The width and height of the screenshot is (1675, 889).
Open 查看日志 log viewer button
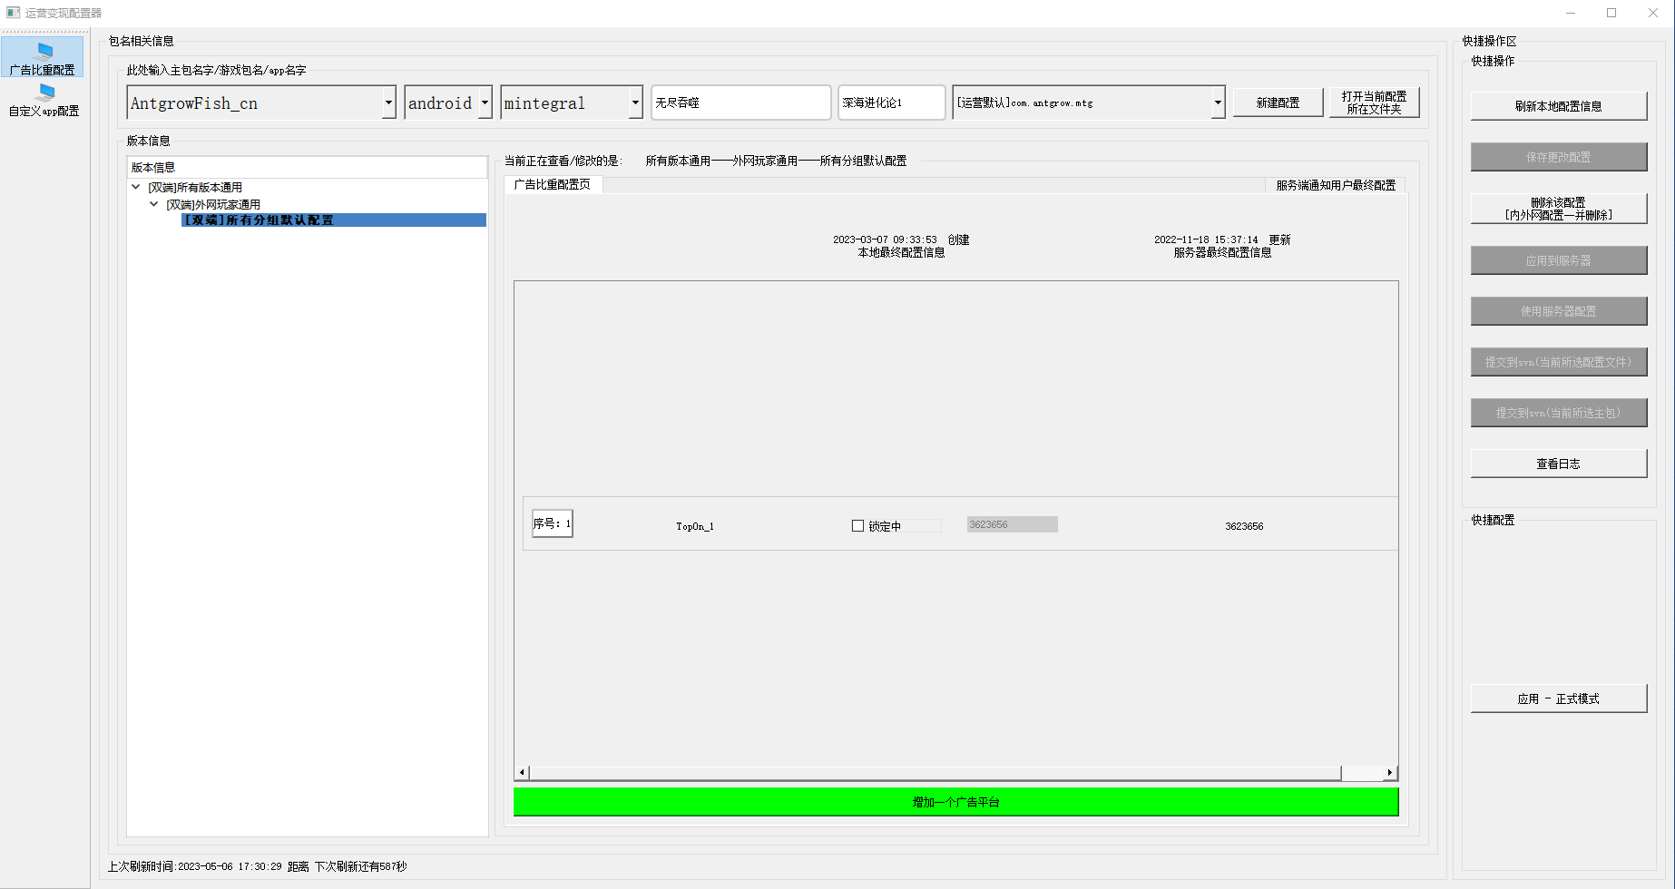coord(1558,464)
